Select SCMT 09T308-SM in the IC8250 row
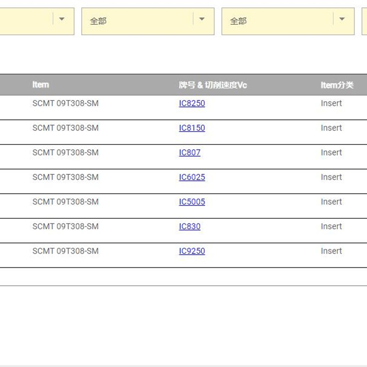 tap(65, 104)
